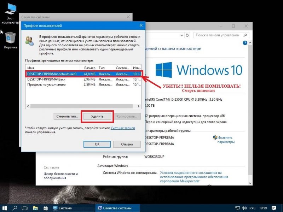Select the DESKTOP-FRPRBMA\Вася profile row
283x212 pixels.
click(x=84, y=79)
